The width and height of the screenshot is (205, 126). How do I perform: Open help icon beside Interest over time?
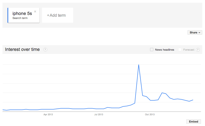pyautogui.click(x=45, y=49)
